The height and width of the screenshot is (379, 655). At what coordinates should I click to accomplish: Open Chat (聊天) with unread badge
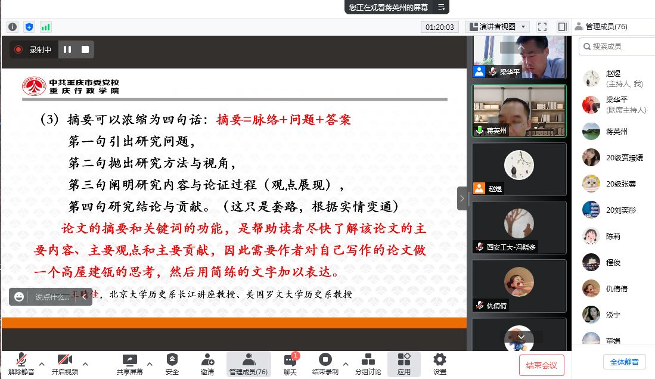(x=290, y=364)
